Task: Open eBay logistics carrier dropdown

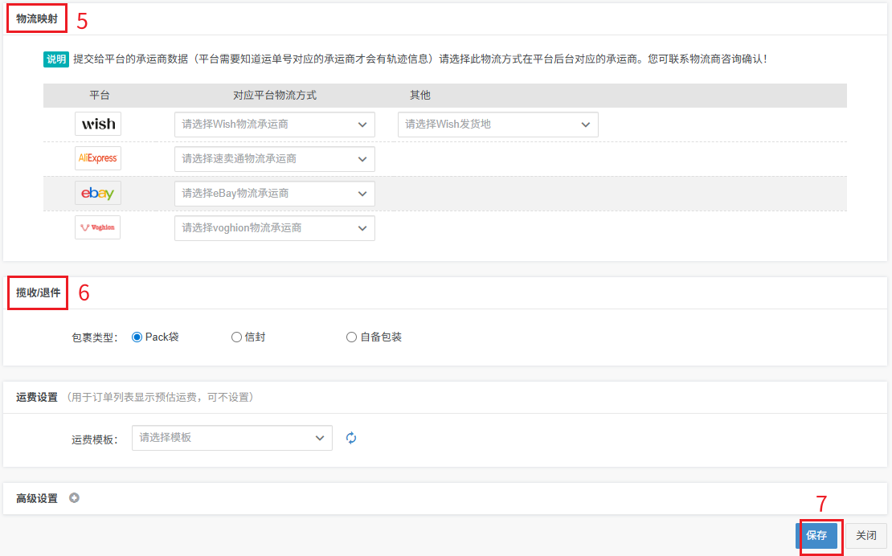Action: (x=274, y=194)
